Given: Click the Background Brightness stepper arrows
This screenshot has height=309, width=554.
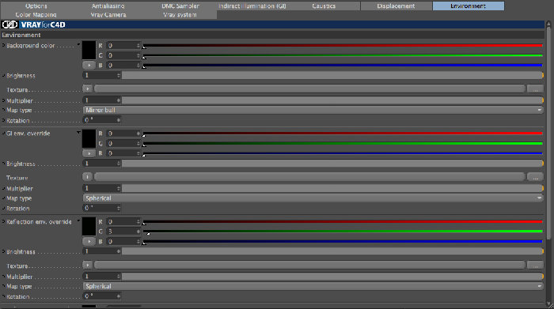Looking at the screenshot, I should (x=119, y=76).
